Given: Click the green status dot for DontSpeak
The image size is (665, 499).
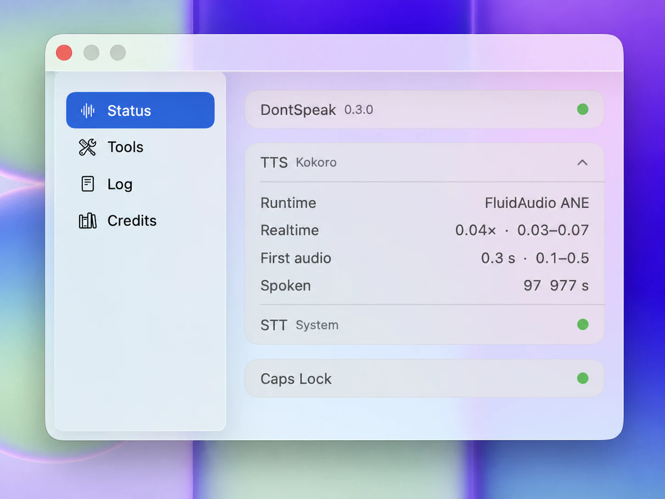Looking at the screenshot, I should coord(583,109).
